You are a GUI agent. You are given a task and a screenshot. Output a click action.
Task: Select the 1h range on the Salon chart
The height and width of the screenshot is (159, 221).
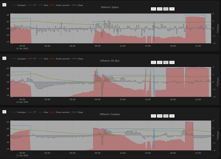coord(153,9)
